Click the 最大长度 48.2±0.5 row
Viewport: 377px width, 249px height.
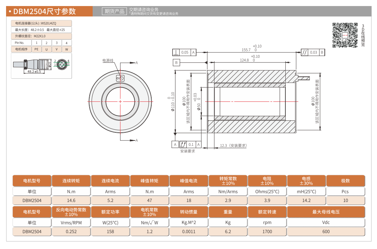[x=41, y=30]
